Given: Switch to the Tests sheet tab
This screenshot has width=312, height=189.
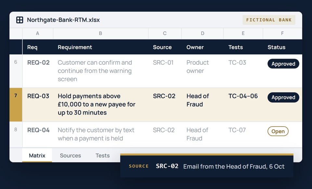Looking at the screenshot, I should point(102,156).
